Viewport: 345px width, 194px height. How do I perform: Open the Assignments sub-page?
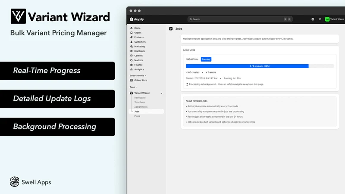pyautogui.click(x=141, y=107)
